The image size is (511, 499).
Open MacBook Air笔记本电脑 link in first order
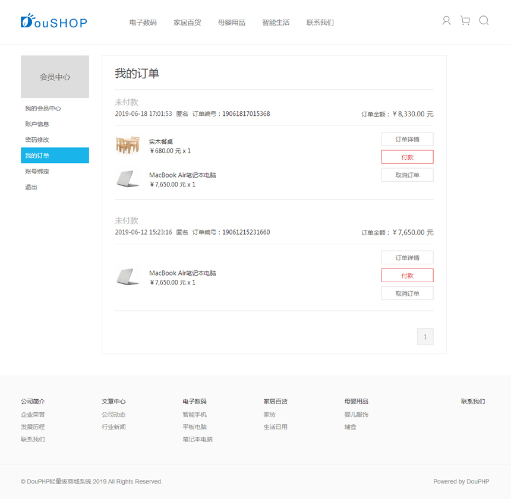tap(182, 175)
